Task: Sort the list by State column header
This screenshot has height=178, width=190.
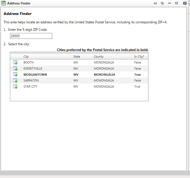Action: coord(77,57)
